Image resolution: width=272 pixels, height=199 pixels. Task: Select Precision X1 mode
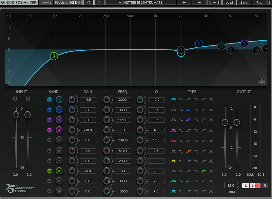(73, 2)
